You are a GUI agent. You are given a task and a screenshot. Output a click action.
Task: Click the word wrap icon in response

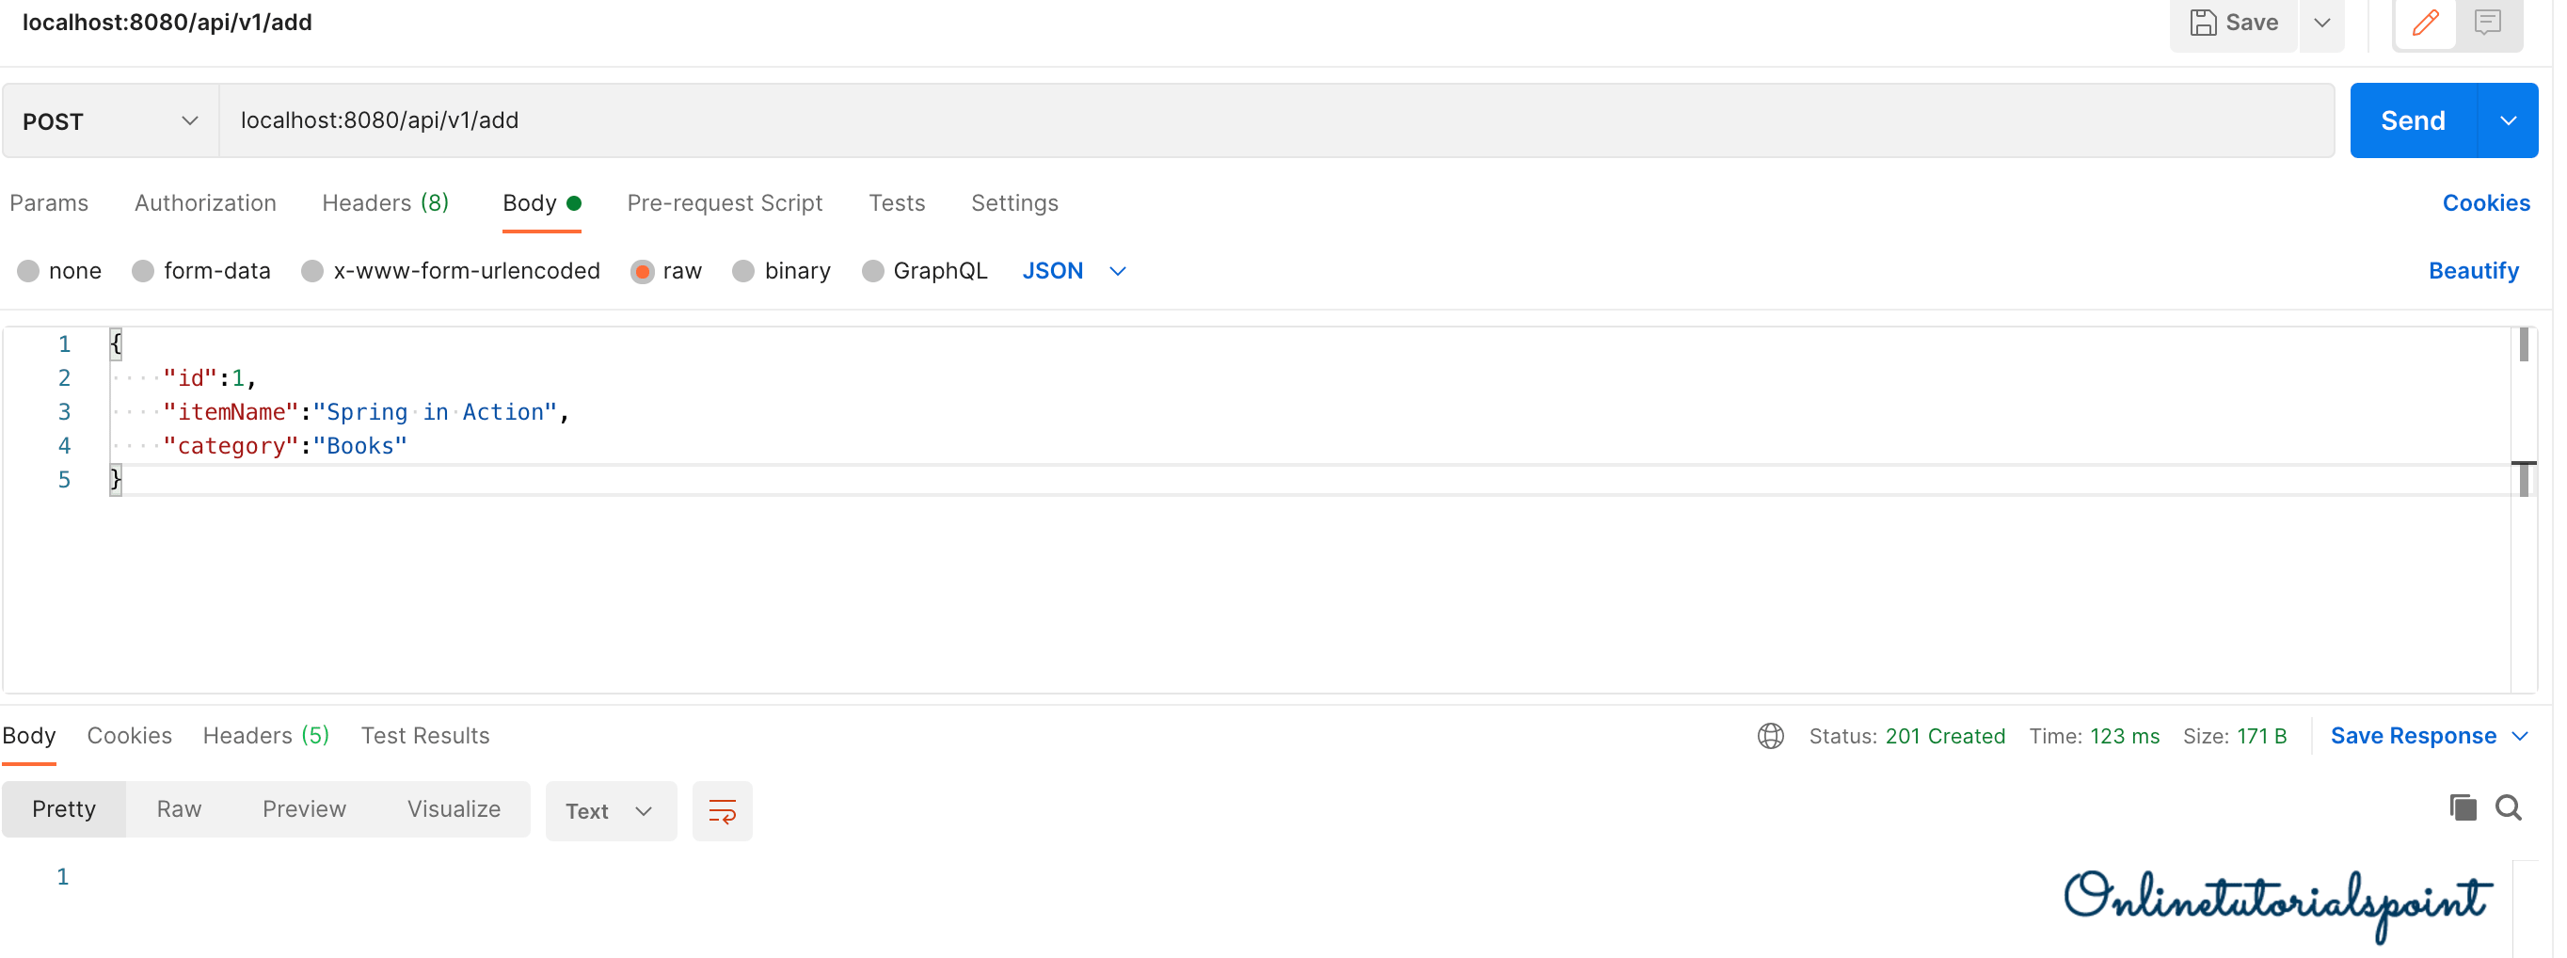(x=722, y=811)
